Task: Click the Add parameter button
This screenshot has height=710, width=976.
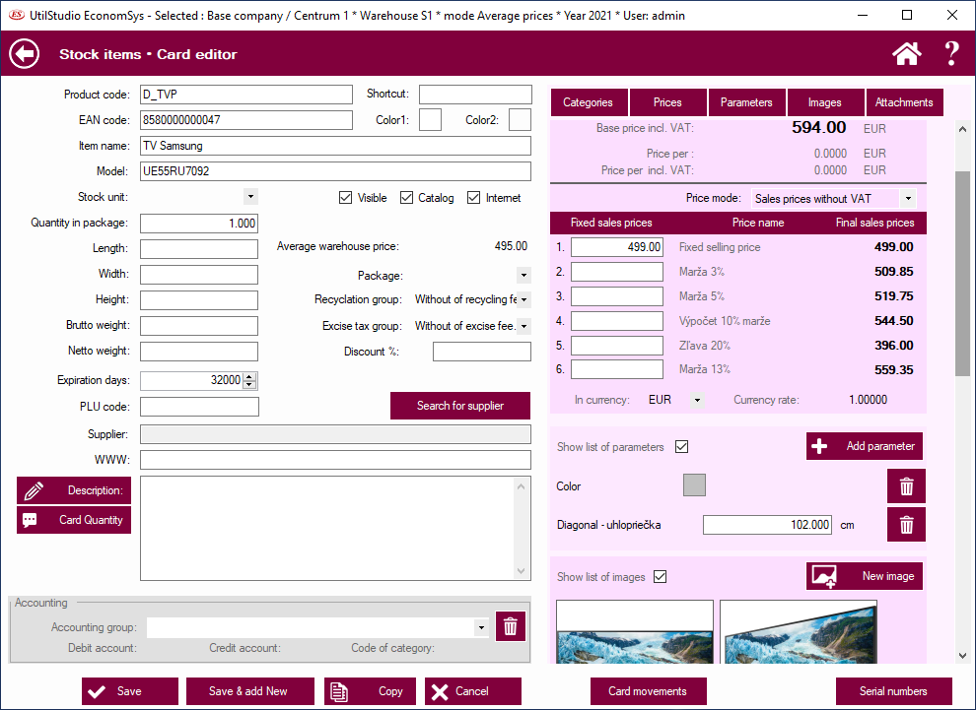Action: click(865, 446)
